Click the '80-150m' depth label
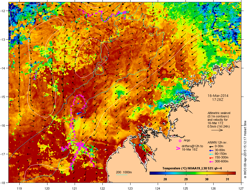Viewport: 247px width, 191px height. coord(221,154)
